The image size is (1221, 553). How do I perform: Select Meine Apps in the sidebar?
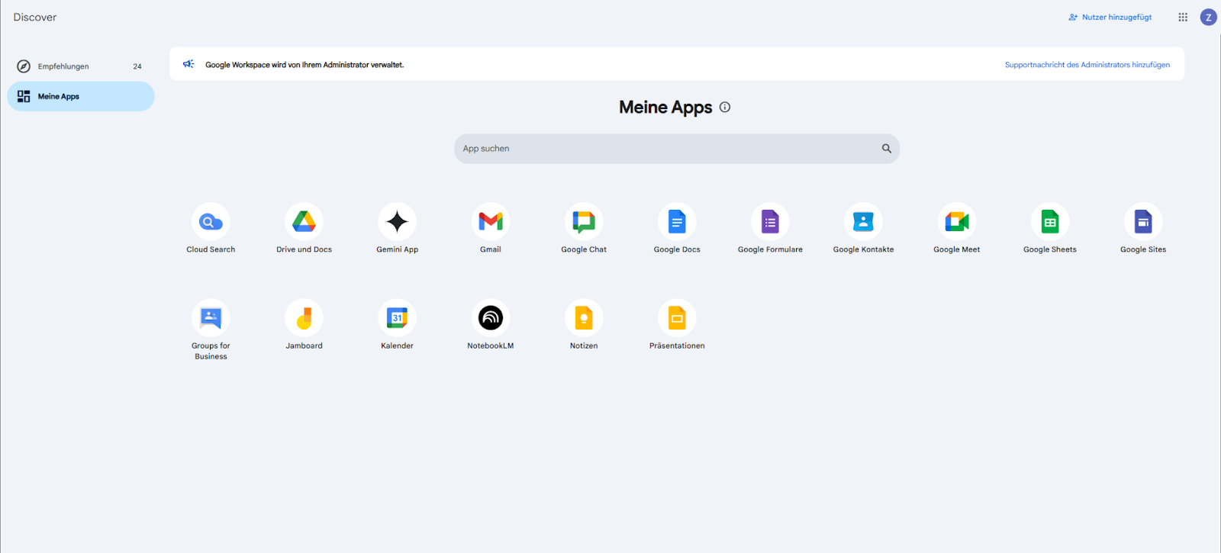60,97
